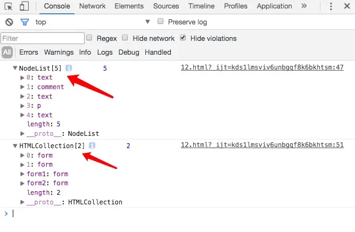Click into the console prompt input
This screenshot has width=355, height=232.
point(181,213)
